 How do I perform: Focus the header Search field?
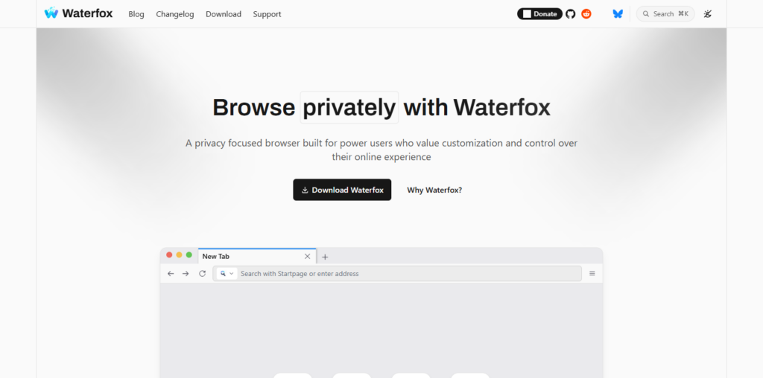(665, 14)
